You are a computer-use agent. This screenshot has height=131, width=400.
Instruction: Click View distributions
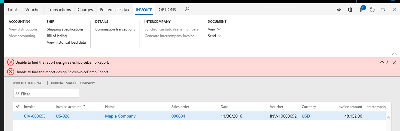click(x=23, y=29)
